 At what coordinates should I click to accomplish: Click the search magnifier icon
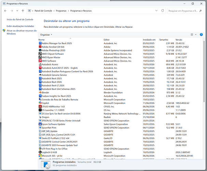coord(201,11)
